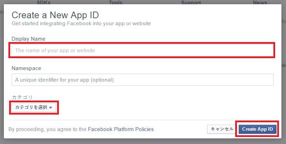Image resolution: width=286 pixels, height=144 pixels.
Task: Click the Create a New App ID heading
Action: [x=55, y=15]
